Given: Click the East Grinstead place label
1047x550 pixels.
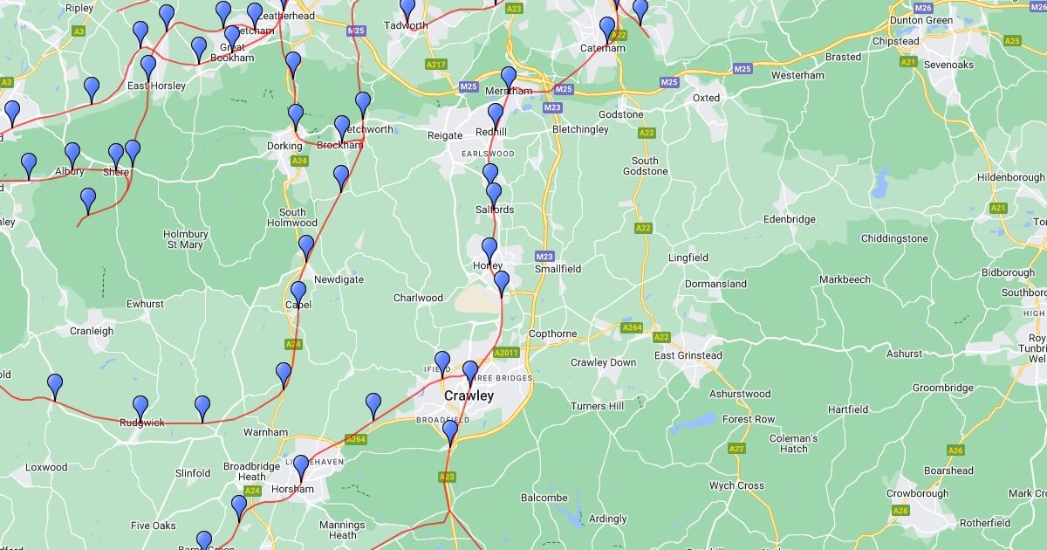Looking at the screenshot, I should coord(688,355).
